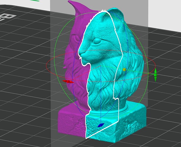181x147 pixels.
Task: Click the cyan cat's nose
Action: click(80, 54)
